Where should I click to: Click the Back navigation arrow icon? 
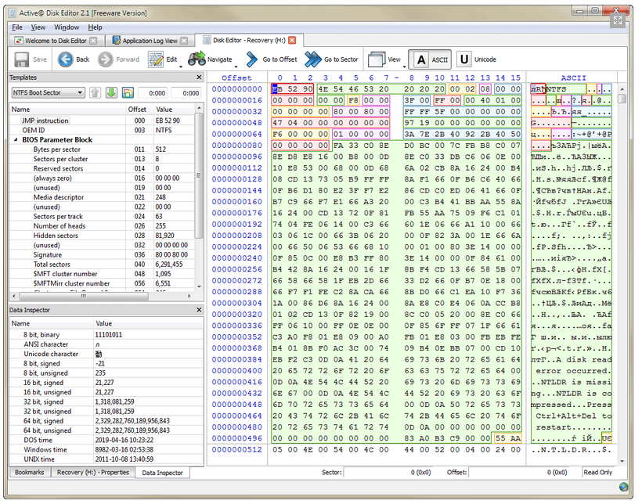click(65, 59)
